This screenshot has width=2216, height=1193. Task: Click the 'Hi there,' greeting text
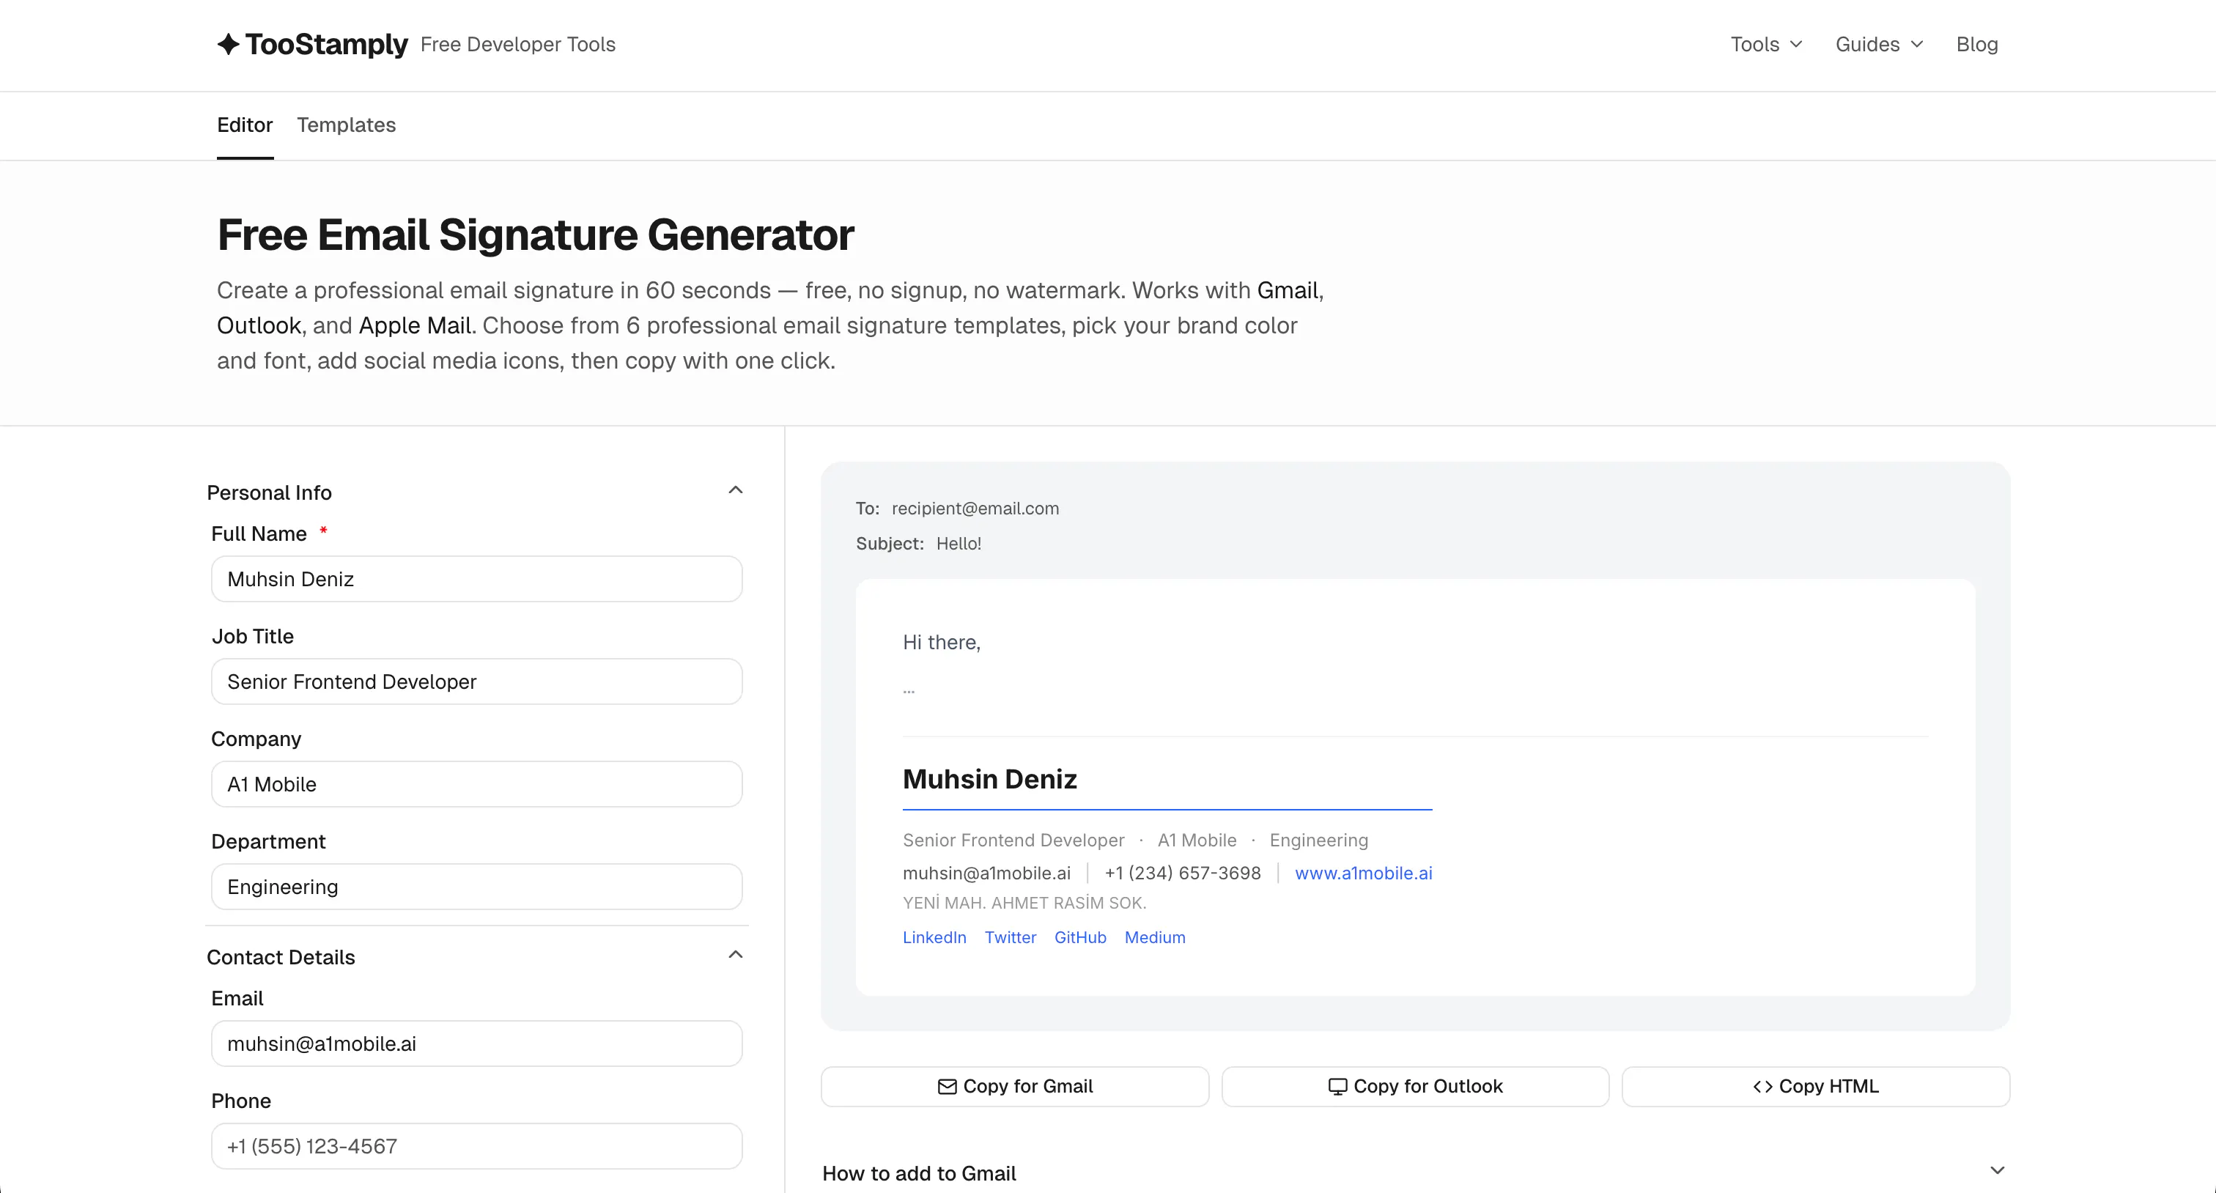click(941, 643)
